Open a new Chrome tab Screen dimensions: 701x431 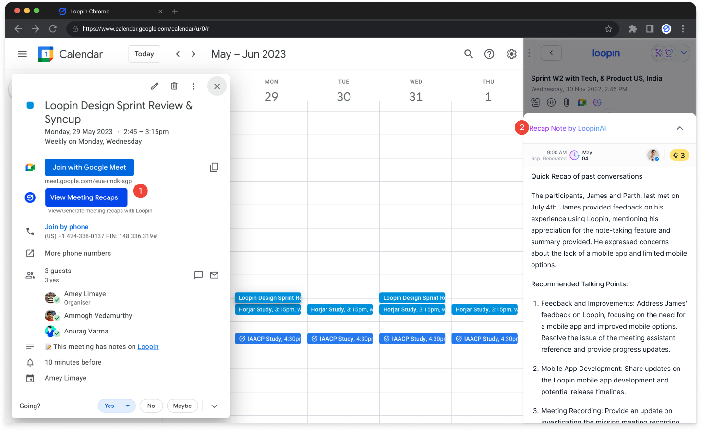(x=175, y=11)
